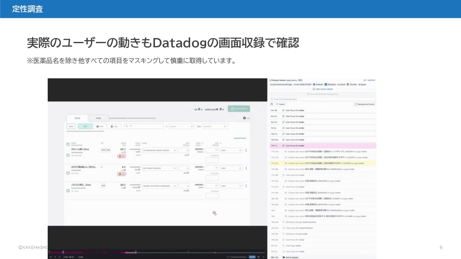Open the right-side dropdown in the second medication row
Image resolution: width=461 pixels, height=259 pixels.
[231, 168]
